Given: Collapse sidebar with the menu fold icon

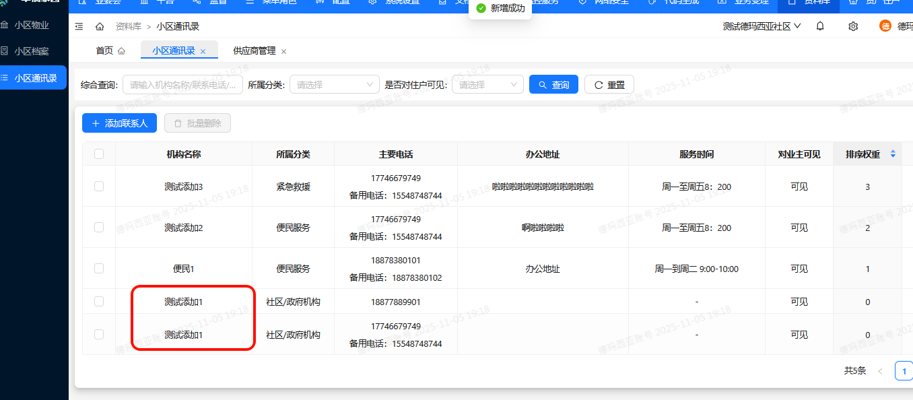Looking at the screenshot, I should 79,26.
